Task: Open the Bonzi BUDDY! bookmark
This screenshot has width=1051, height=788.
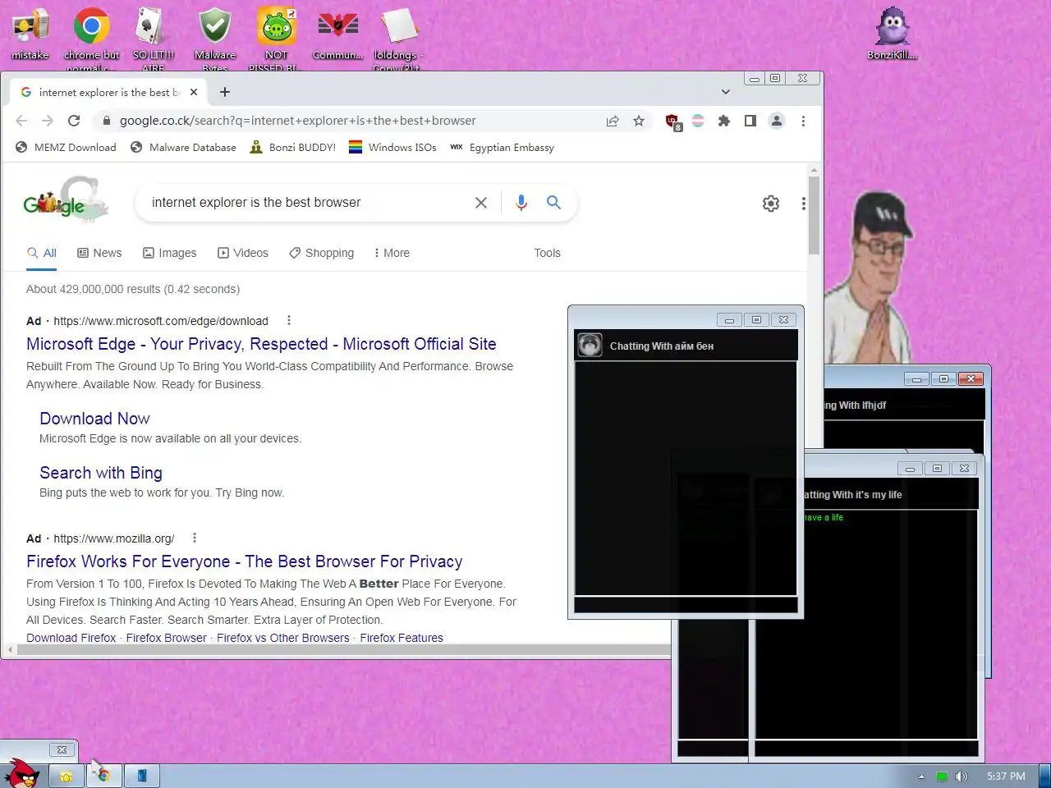Action: coord(293,148)
